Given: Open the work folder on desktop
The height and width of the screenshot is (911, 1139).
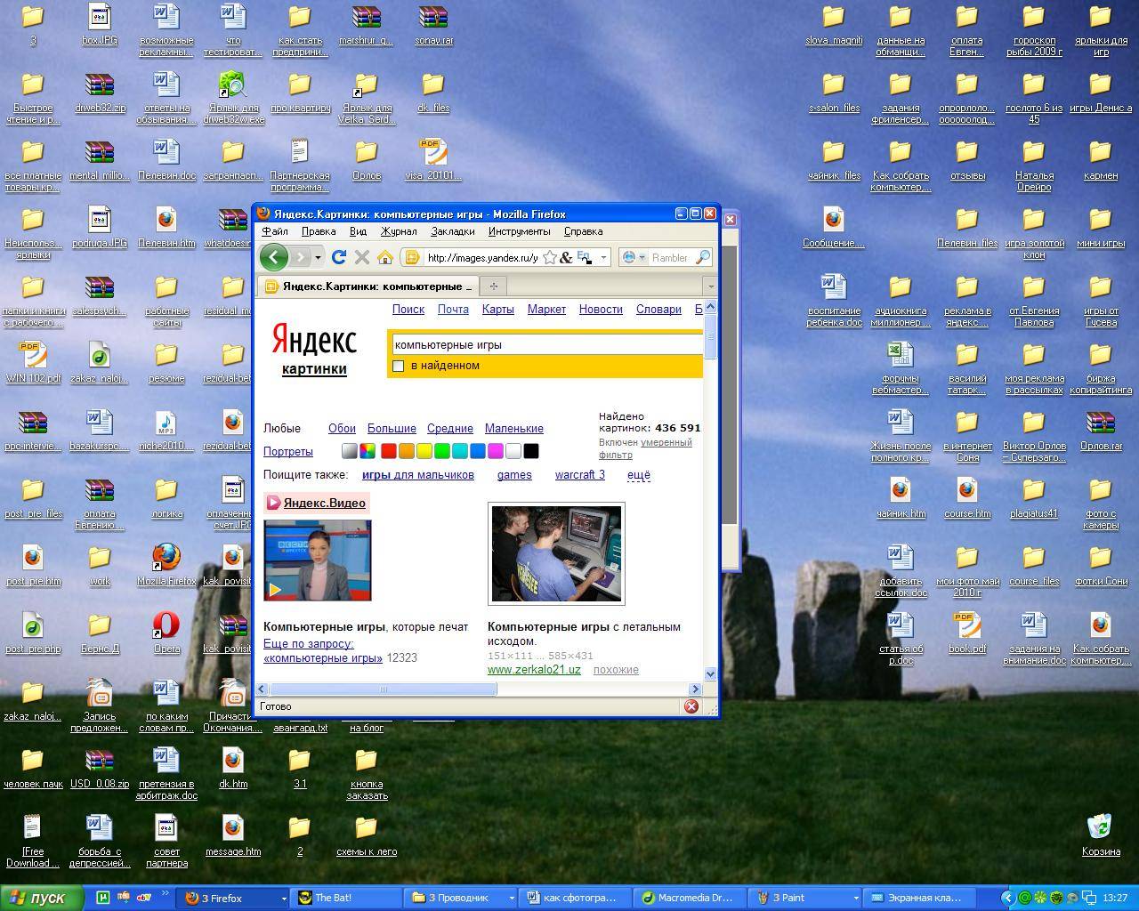Looking at the screenshot, I should (100, 565).
